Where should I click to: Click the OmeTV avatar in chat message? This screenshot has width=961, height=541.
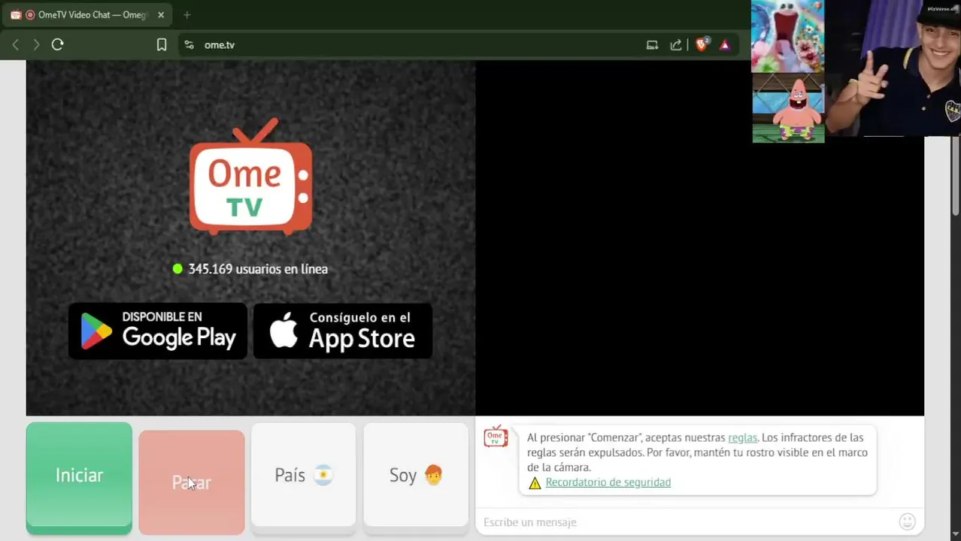(496, 436)
